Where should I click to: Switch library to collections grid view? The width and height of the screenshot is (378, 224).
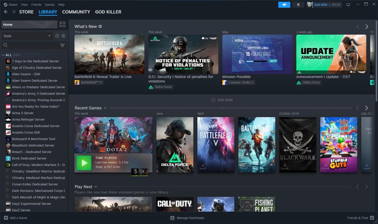[62, 24]
